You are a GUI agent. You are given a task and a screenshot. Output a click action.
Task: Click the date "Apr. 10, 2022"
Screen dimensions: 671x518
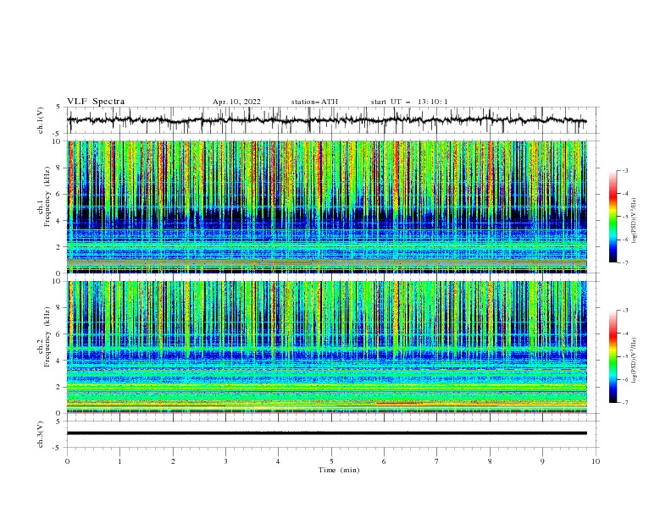coord(236,102)
